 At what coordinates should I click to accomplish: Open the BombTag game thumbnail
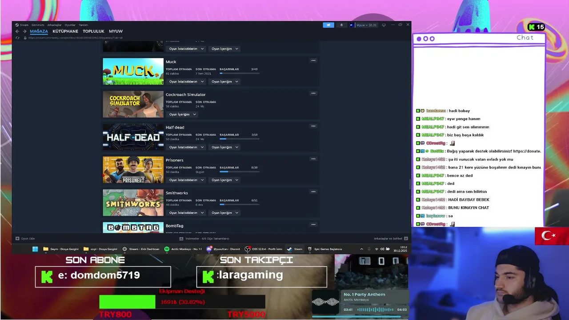coord(133,228)
